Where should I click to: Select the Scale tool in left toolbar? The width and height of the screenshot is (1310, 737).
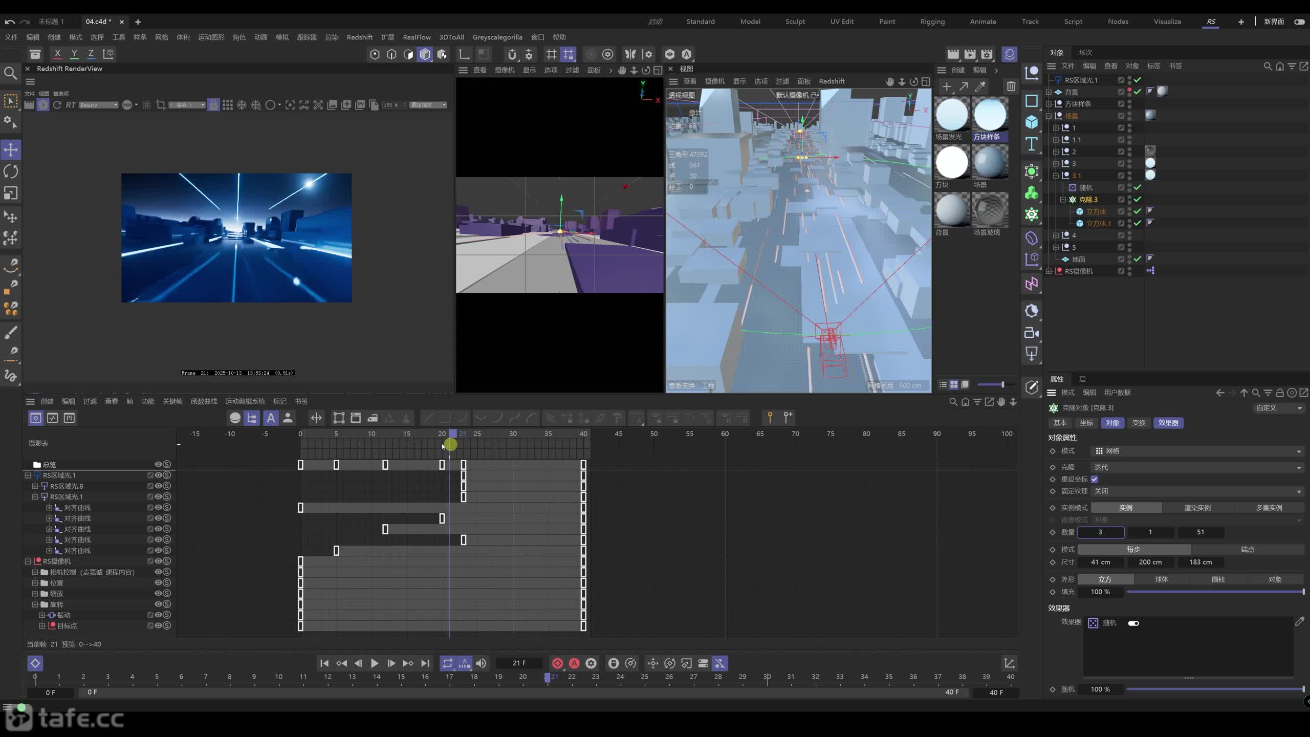(11, 193)
